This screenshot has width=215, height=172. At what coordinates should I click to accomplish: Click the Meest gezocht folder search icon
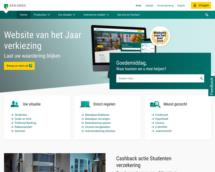point(155,104)
